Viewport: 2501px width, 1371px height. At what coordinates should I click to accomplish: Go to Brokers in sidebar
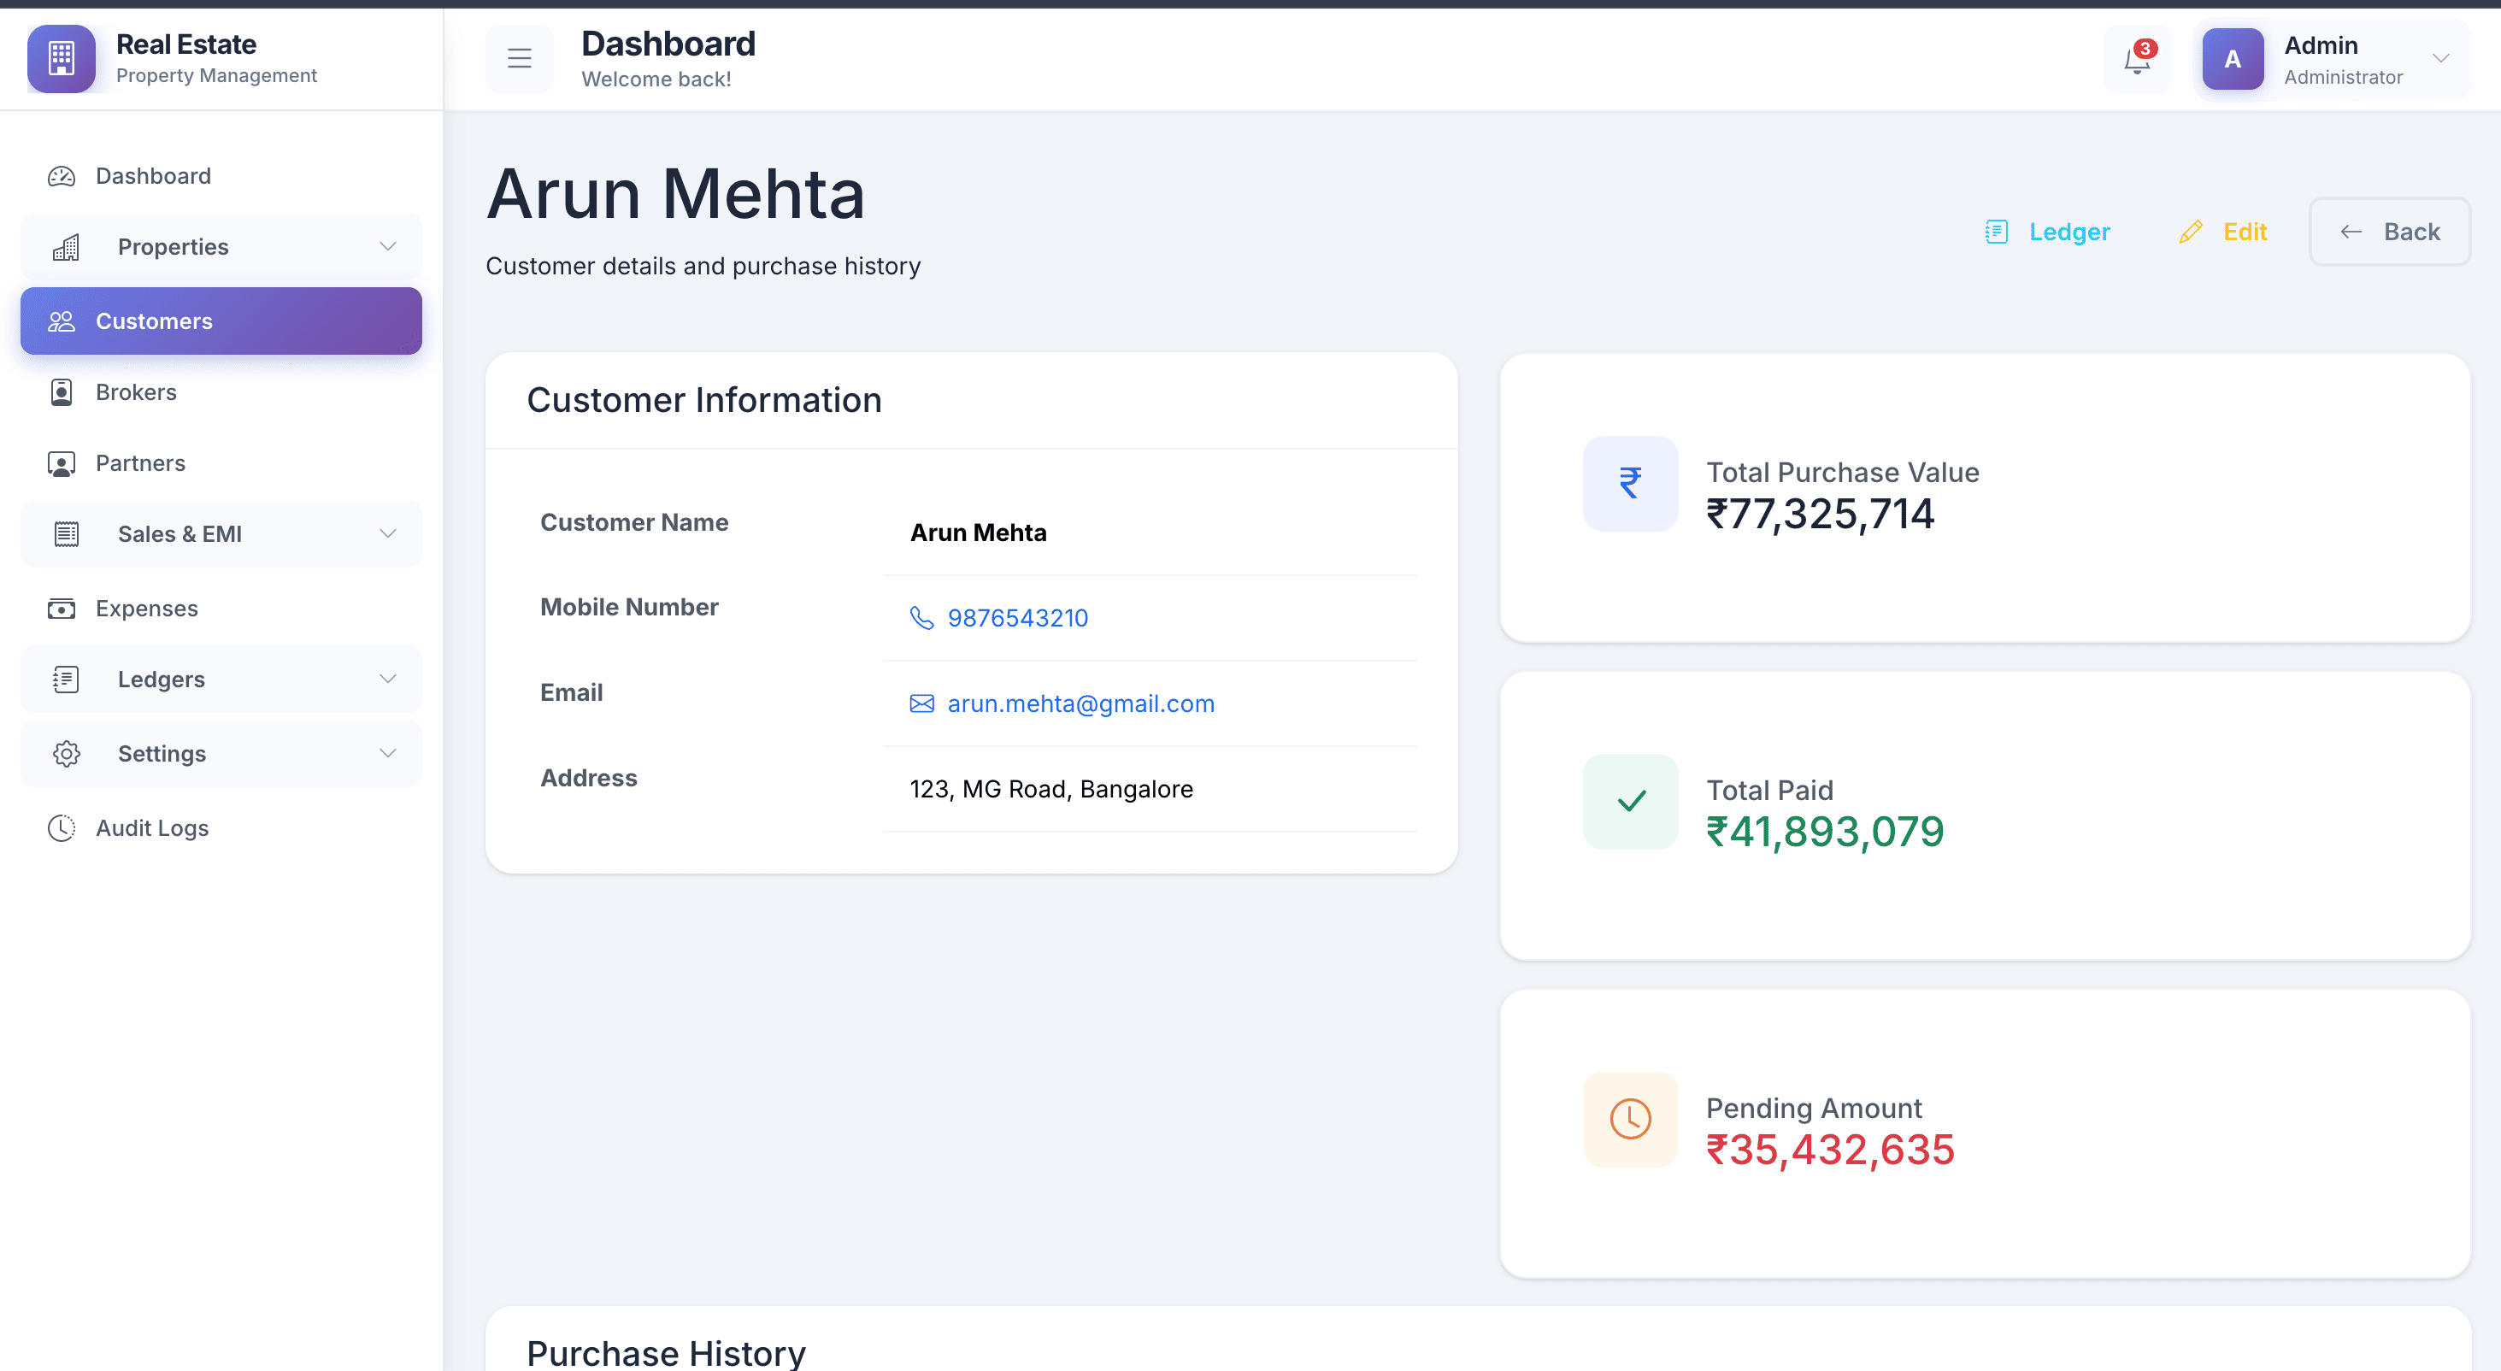(136, 391)
